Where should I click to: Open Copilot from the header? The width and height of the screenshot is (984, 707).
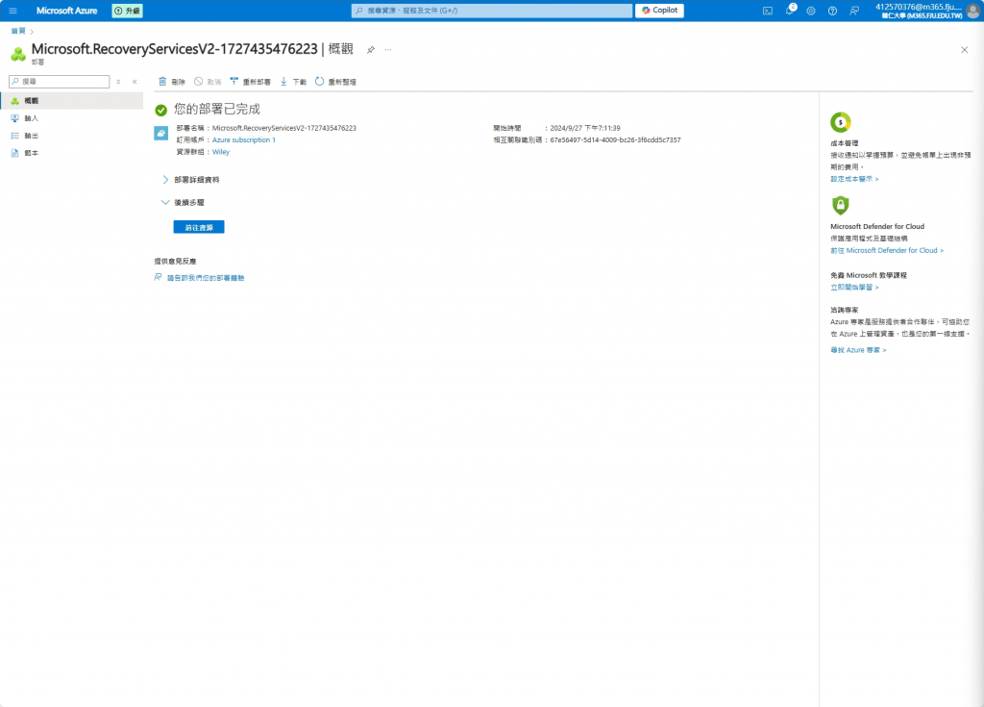click(659, 10)
